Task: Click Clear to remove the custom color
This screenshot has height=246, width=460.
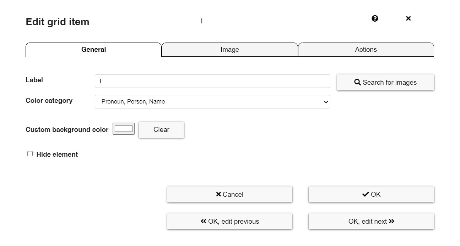Action: click(x=161, y=130)
